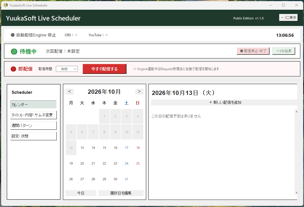304x207 pixels.
Task: Select October 15 in calendar
Action: pyautogui.click(x=104, y=148)
